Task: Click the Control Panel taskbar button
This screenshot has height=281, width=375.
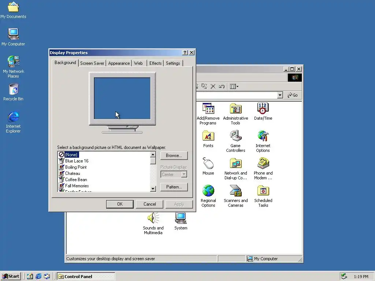Action: (86, 277)
